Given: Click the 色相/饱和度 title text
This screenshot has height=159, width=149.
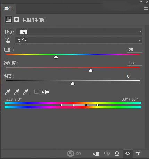Looking at the screenshot, I should coord(34,20).
